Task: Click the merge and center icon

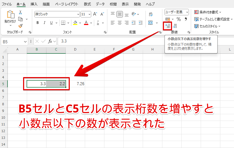Action: point(151,23)
